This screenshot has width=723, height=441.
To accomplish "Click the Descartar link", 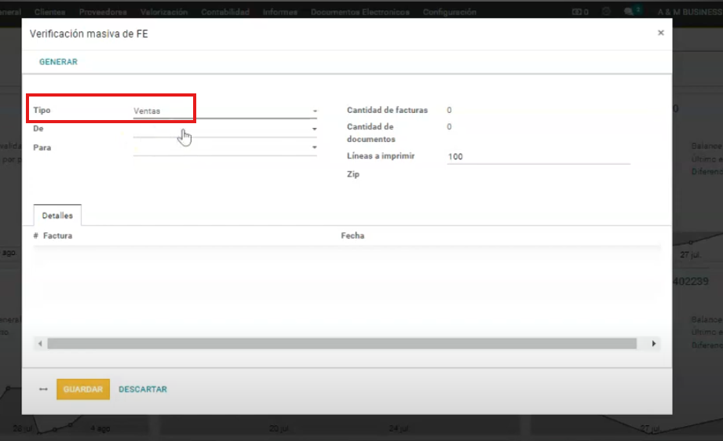I will point(142,389).
